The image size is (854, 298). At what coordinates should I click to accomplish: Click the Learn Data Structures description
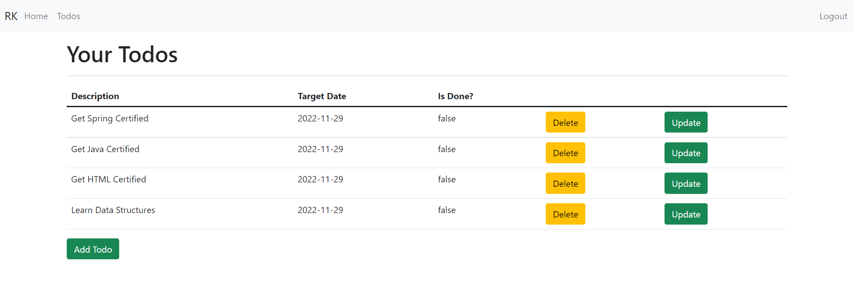click(x=113, y=210)
